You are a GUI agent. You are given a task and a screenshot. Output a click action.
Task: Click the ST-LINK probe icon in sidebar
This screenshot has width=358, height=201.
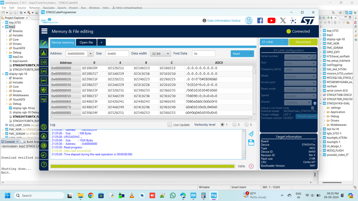click(44, 155)
